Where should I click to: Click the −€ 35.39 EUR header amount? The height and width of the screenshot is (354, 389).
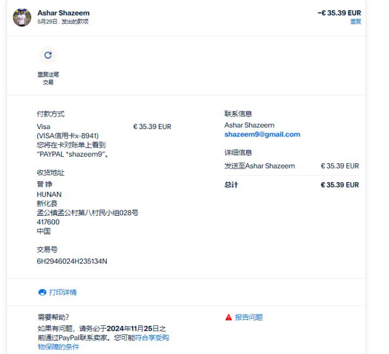coord(339,13)
